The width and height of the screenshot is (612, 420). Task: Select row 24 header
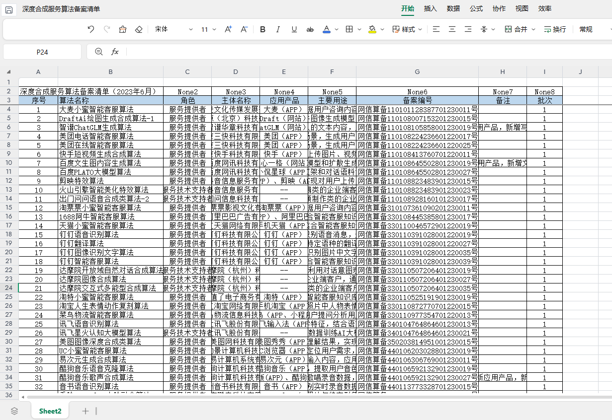(8, 288)
